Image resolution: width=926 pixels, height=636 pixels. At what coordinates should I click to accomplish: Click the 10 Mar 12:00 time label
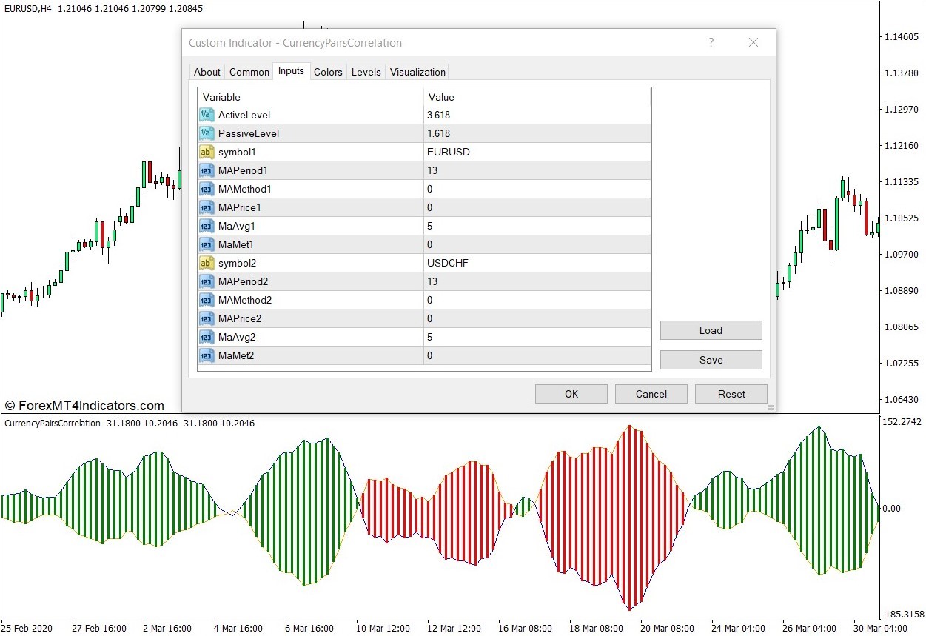pyautogui.click(x=382, y=629)
